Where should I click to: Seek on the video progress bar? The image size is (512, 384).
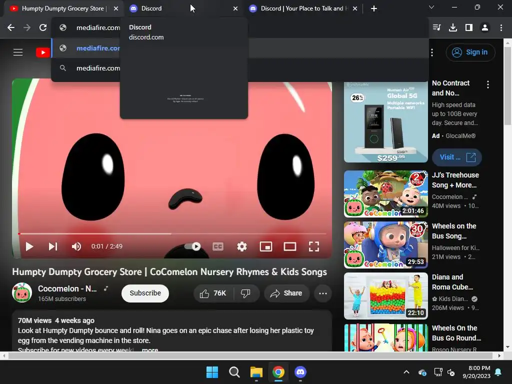click(172, 234)
